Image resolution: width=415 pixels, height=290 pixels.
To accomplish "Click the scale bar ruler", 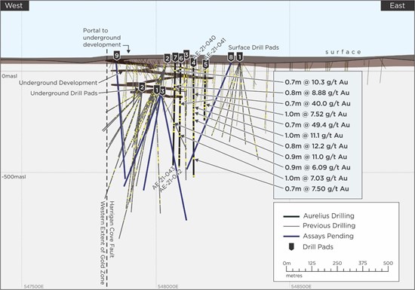I will (337, 269).
